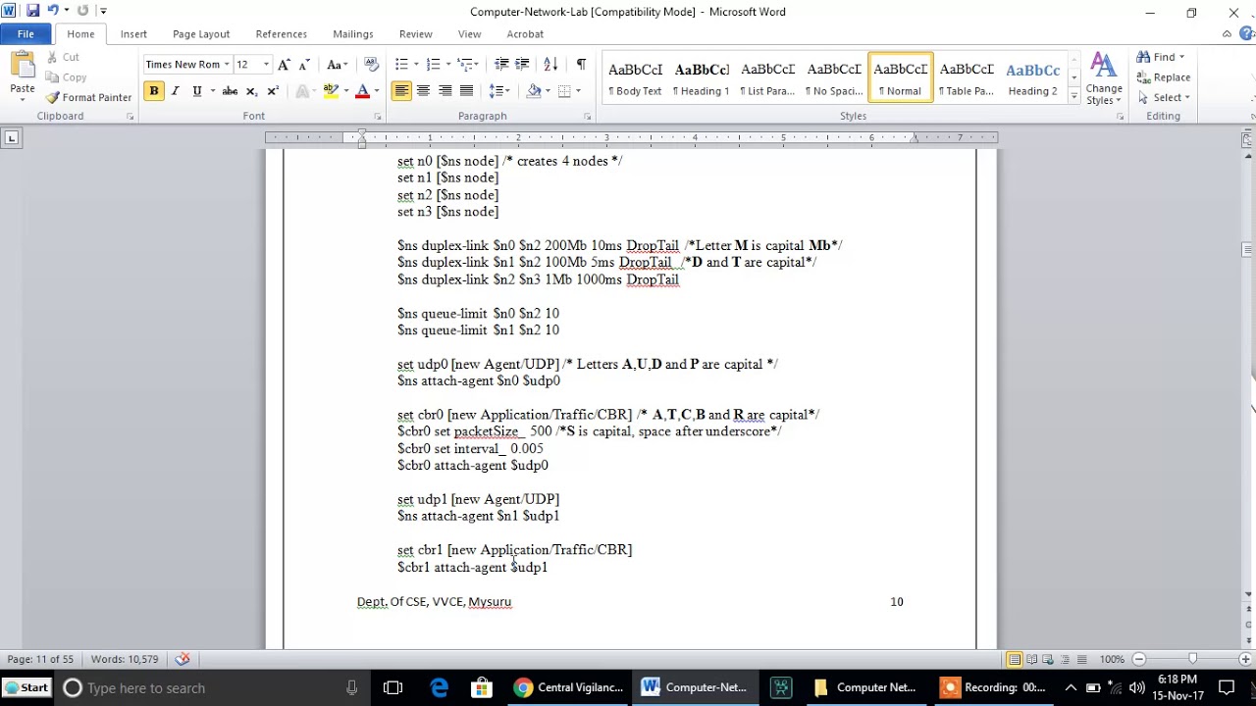Switch to Mailings tab
This screenshot has height=706, width=1256.
tap(353, 33)
